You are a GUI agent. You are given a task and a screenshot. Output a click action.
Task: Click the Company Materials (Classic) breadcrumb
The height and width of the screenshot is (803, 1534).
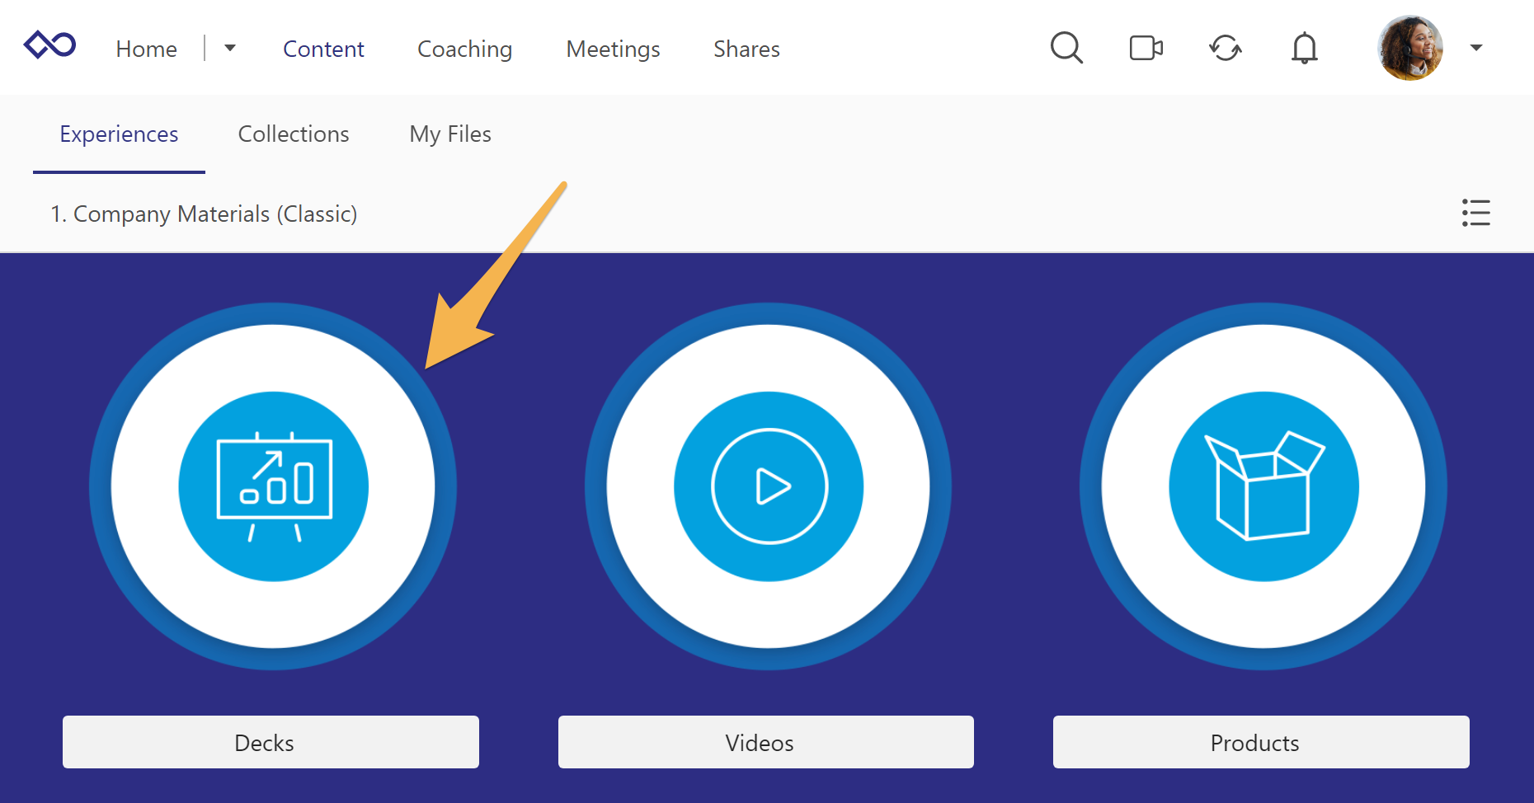204,214
